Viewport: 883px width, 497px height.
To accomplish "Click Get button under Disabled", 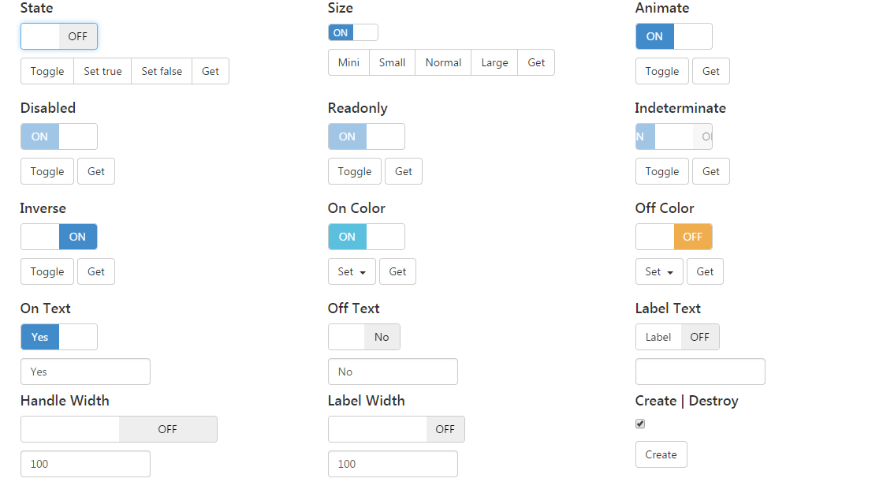I will 95,171.
